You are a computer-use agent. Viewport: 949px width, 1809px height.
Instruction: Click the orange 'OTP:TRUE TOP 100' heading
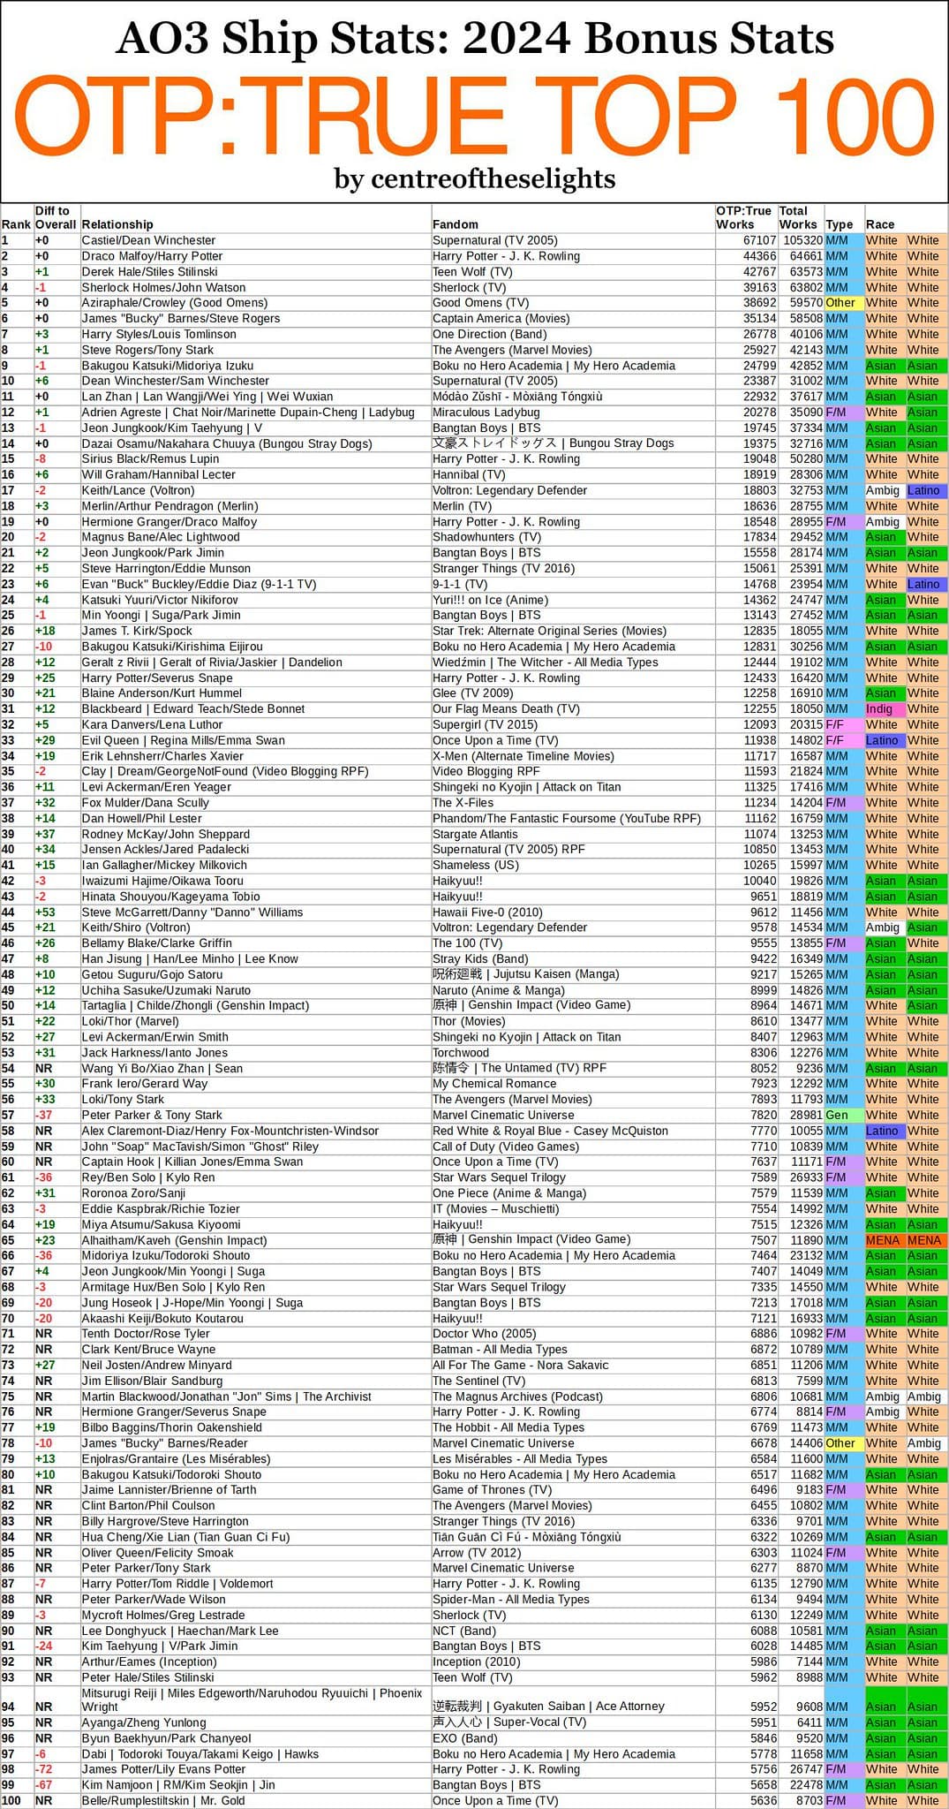coord(475,117)
